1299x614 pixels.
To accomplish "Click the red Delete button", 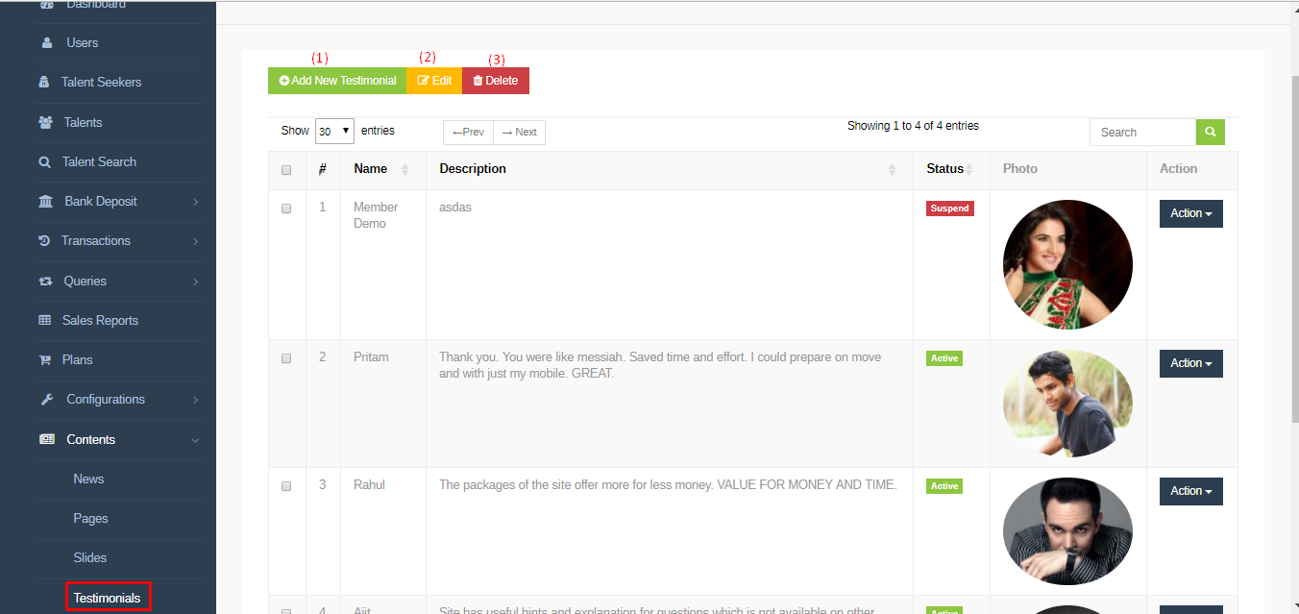I will click(496, 81).
